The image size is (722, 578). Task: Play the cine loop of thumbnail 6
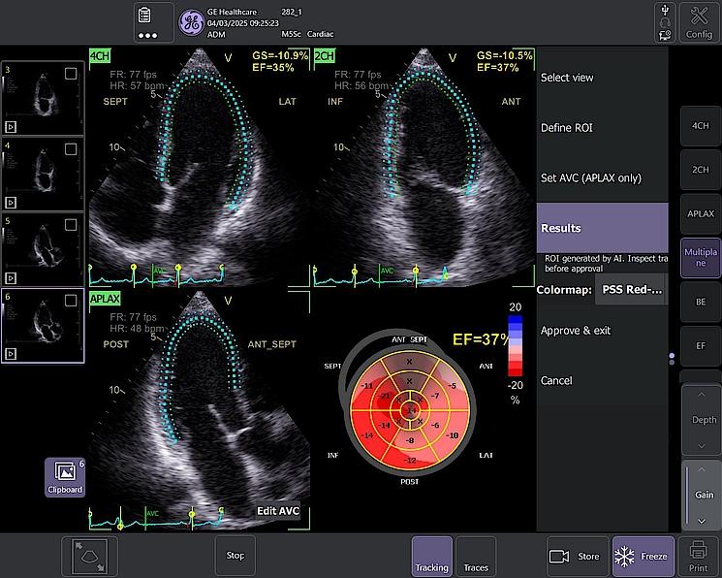point(11,354)
